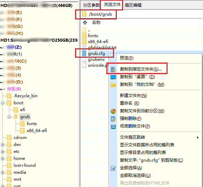Click the folder icon beside 复制到"我的文档"
The image size is (203, 187).
113,85
